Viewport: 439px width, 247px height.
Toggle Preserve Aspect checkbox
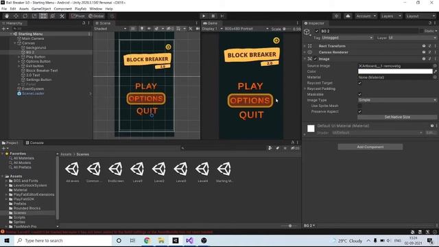pos(359,111)
